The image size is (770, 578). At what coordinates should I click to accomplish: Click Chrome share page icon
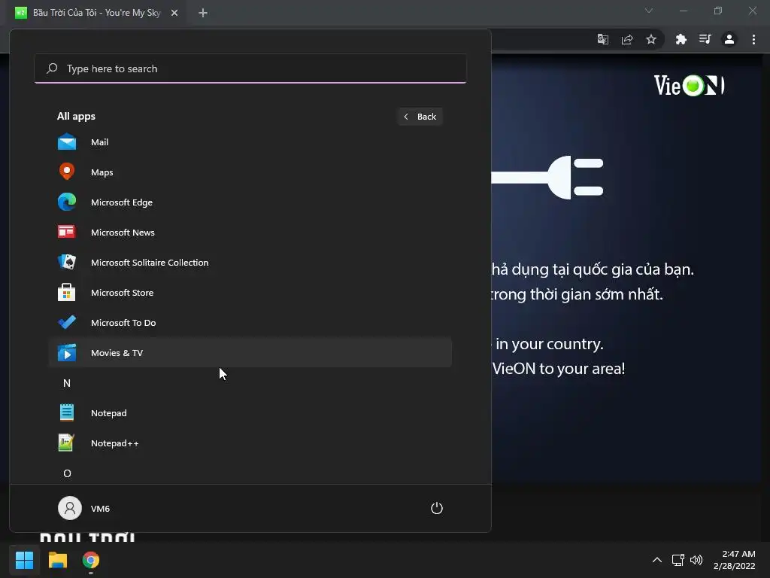point(627,39)
